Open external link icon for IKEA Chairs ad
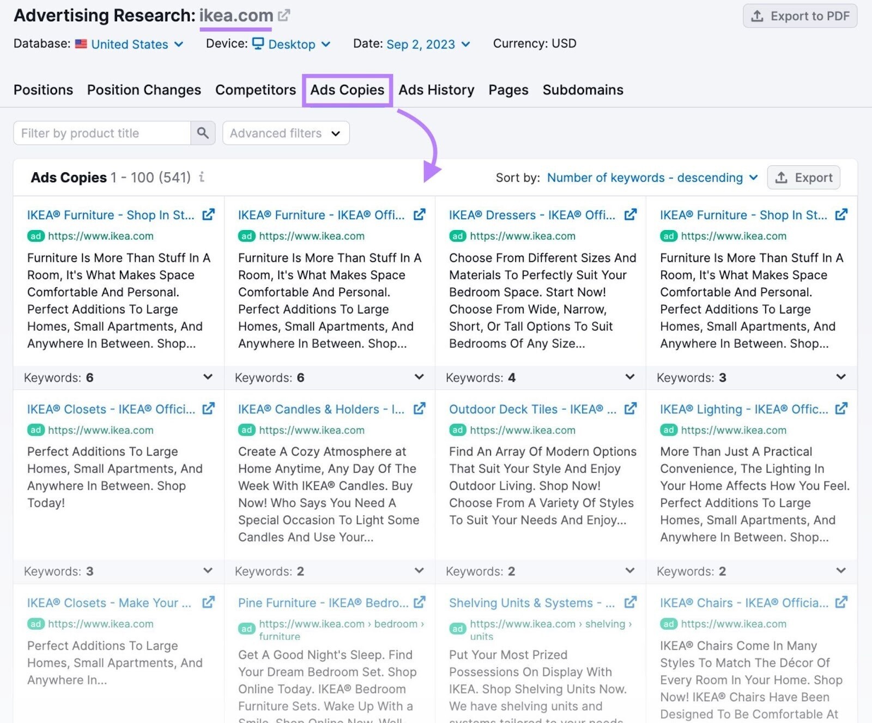This screenshot has width=872, height=723. (x=841, y=602)
